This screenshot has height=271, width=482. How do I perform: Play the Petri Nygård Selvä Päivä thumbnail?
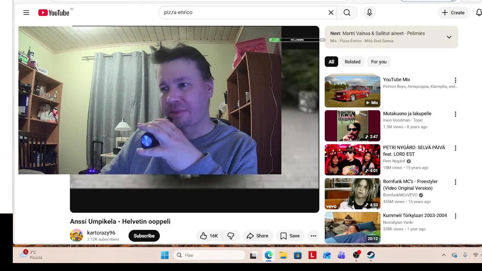pyautogui.click(x=352, y=160)
